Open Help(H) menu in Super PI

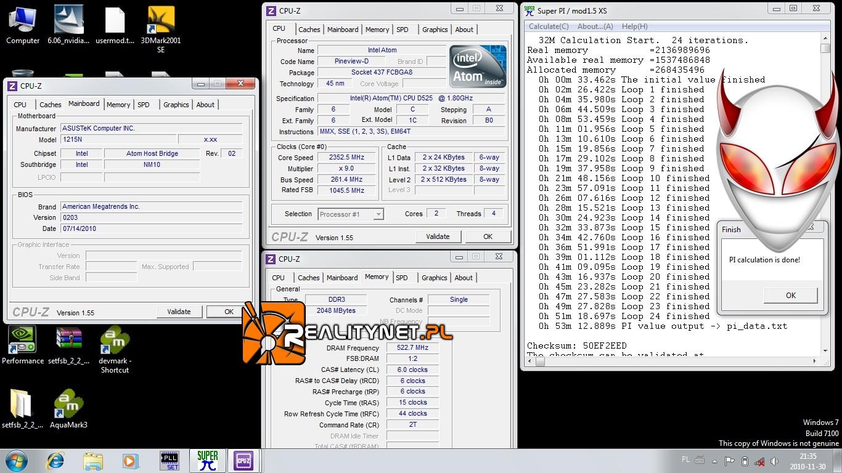[x=634, y=26]
